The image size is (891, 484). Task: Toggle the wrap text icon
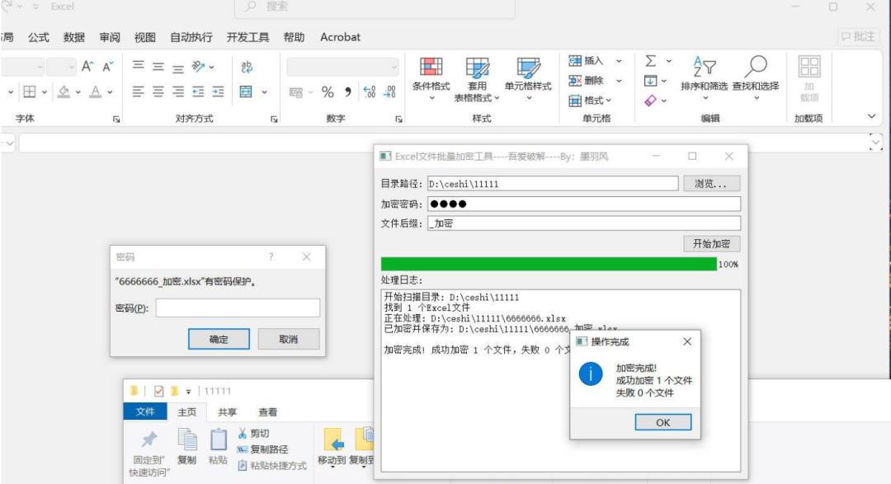(x=247, y=67)
